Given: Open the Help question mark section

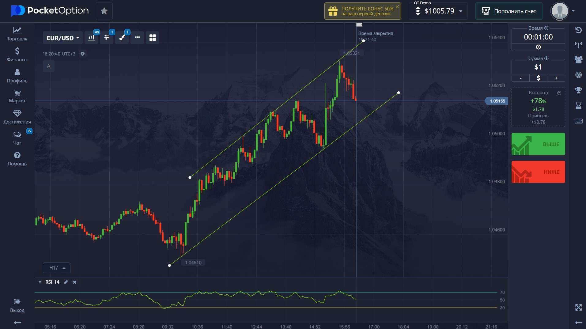Looking at the screenshot, I should tap(17, 159).
